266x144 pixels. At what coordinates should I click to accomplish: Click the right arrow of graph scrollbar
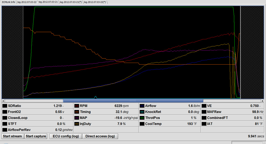coord(262,101)
